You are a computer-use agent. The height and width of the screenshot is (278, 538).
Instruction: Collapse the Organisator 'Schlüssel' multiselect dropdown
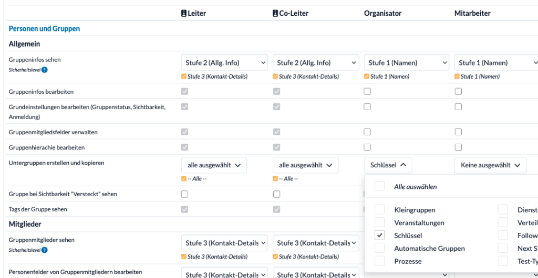[x=388, y=165]
